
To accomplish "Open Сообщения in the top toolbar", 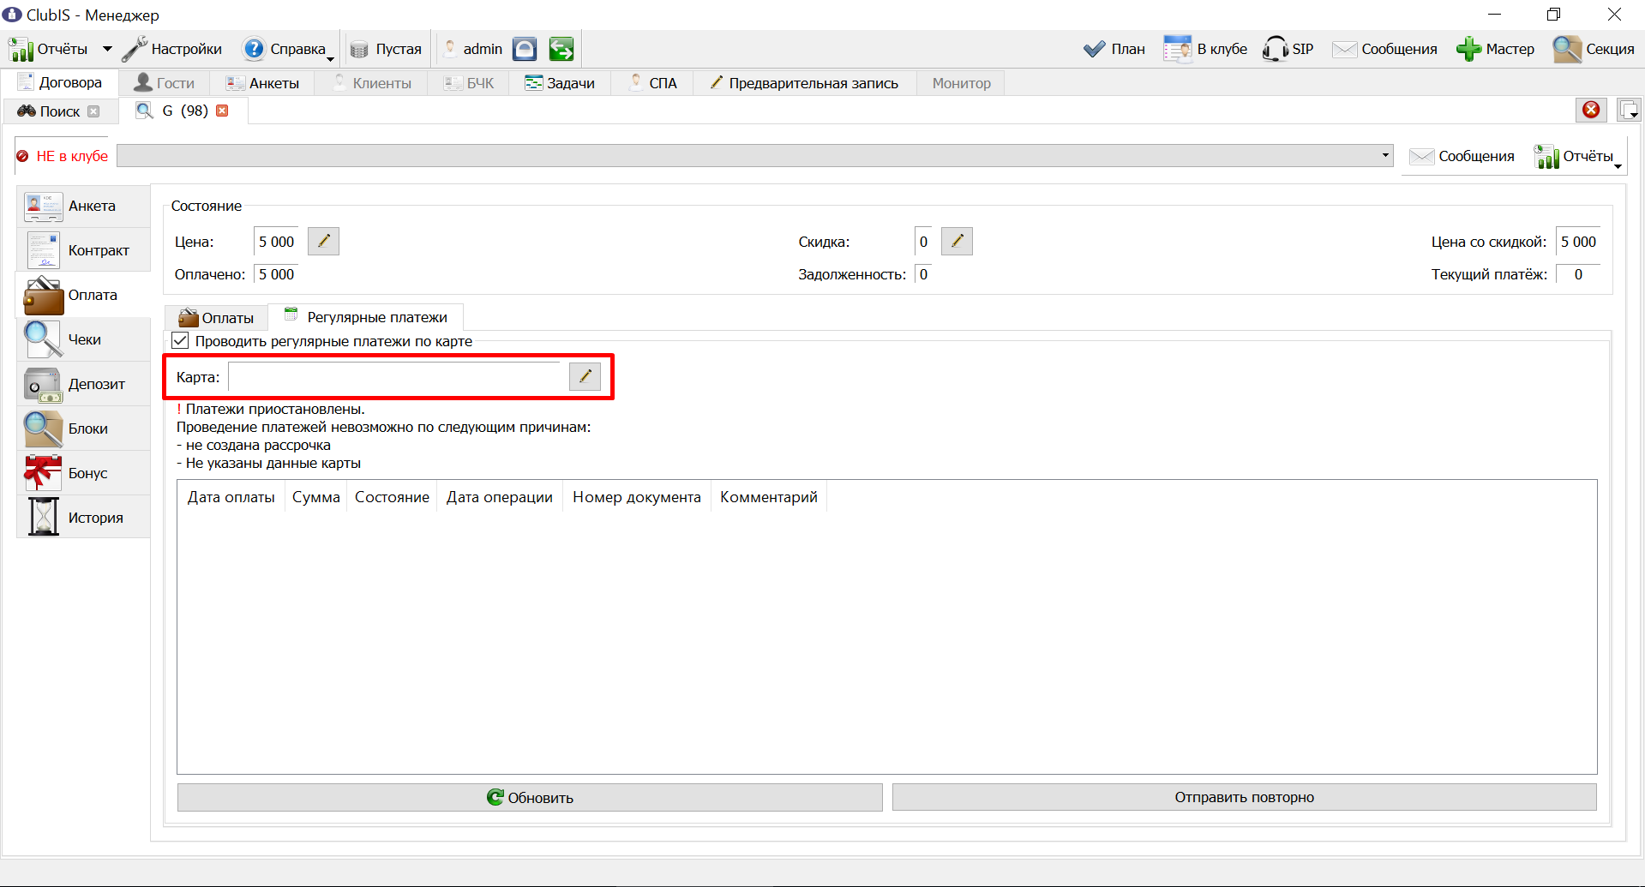I will coord(1384,49).
